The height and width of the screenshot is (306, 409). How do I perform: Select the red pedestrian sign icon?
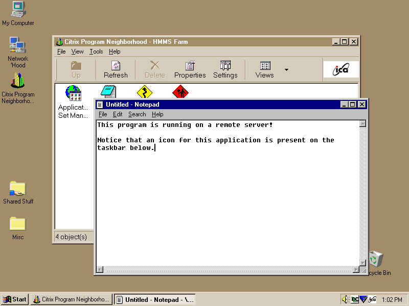180,92
